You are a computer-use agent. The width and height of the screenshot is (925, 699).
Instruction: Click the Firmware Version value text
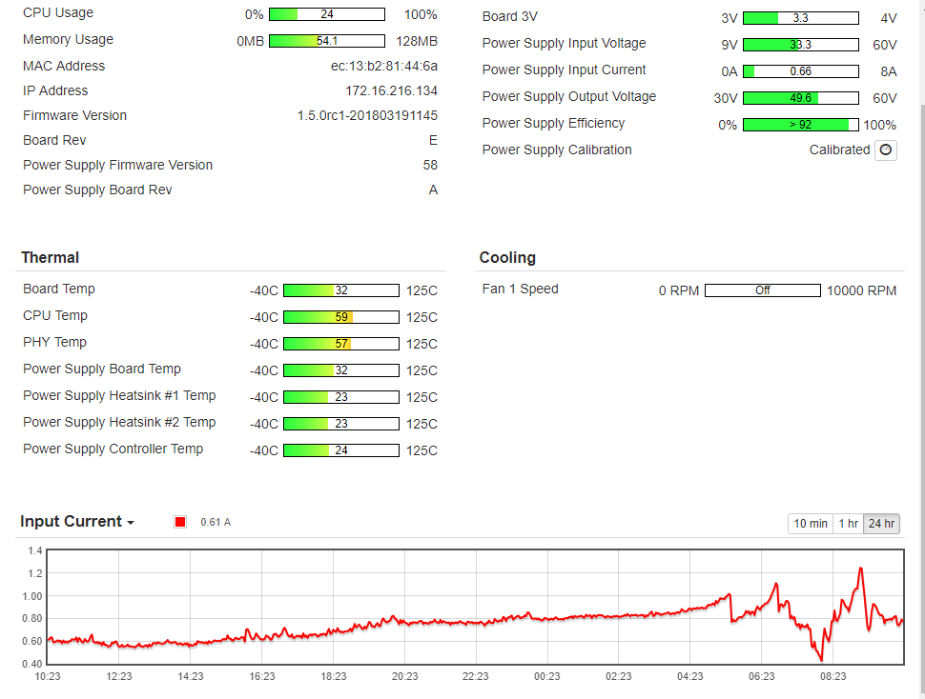(x=367, y=115)
